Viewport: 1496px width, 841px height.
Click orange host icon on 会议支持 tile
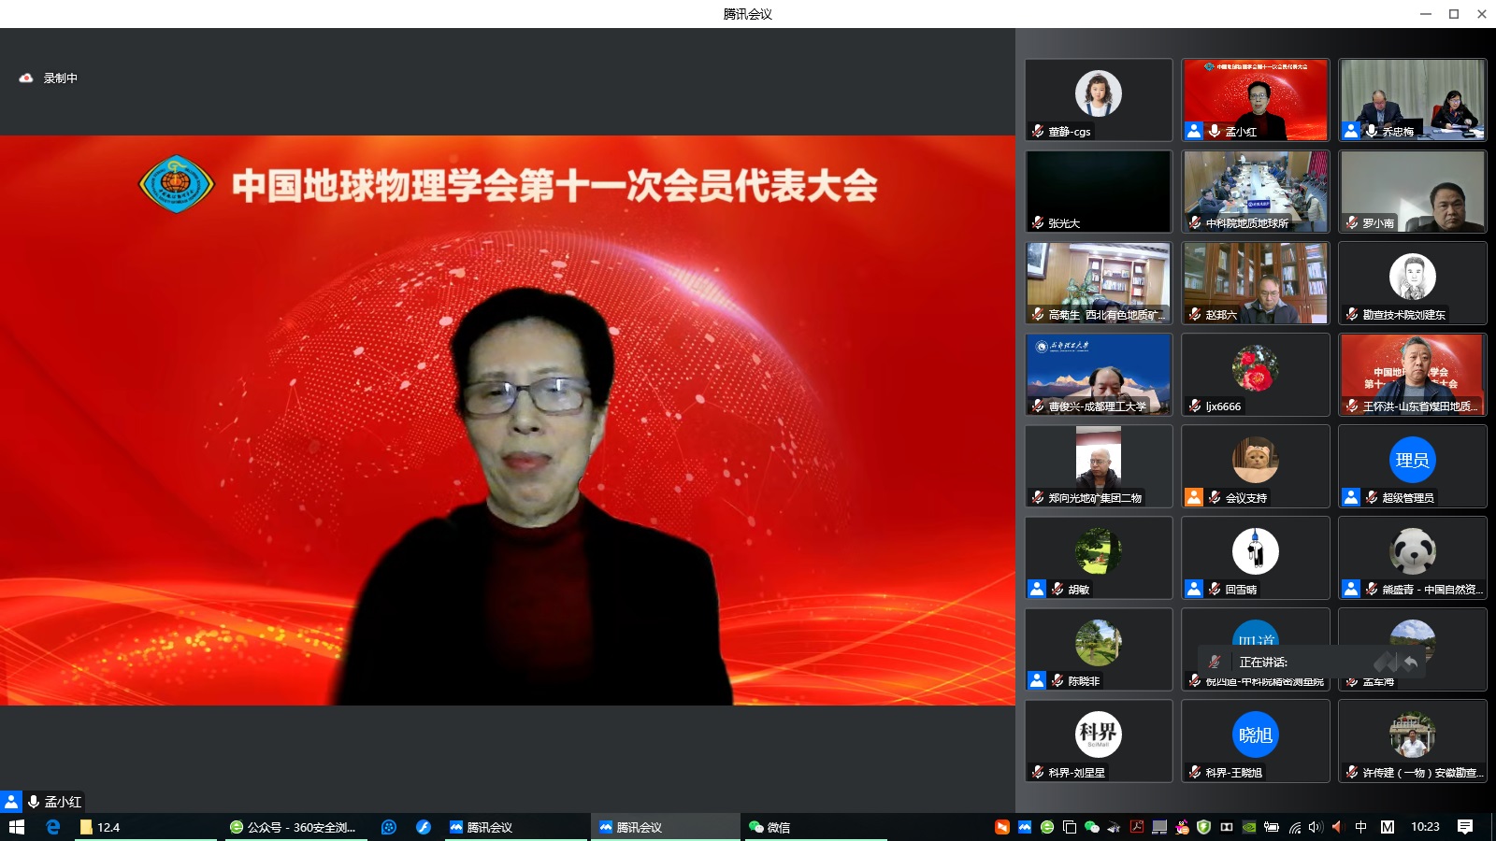click(1194, 497)
